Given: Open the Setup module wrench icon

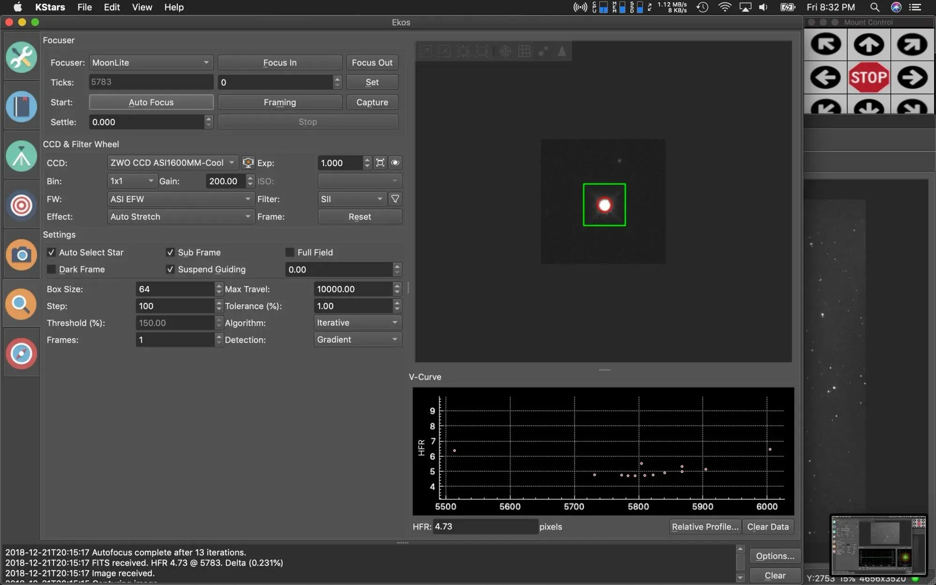Looking at the screenshot, I should pos(21,57).
